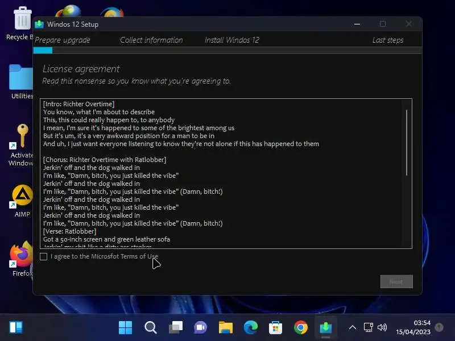Click the '[Verse: Ratlobber]' line
The height and width of the screenshot is (341, 455).
click(69, 231)
